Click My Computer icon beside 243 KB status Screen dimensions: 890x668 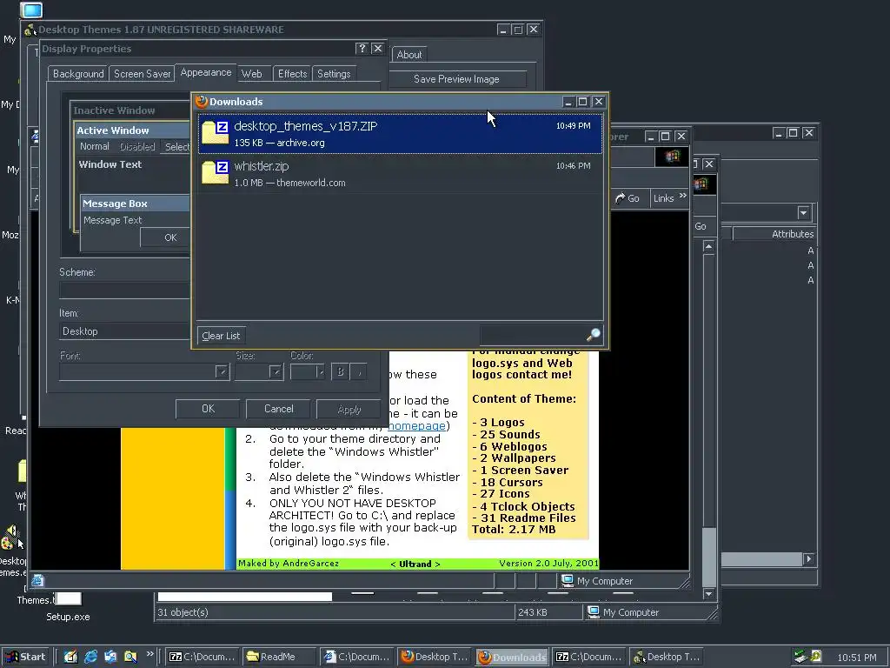(x=594, y=611)
